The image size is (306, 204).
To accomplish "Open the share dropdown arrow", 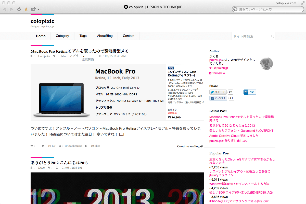I will point(39,10).
